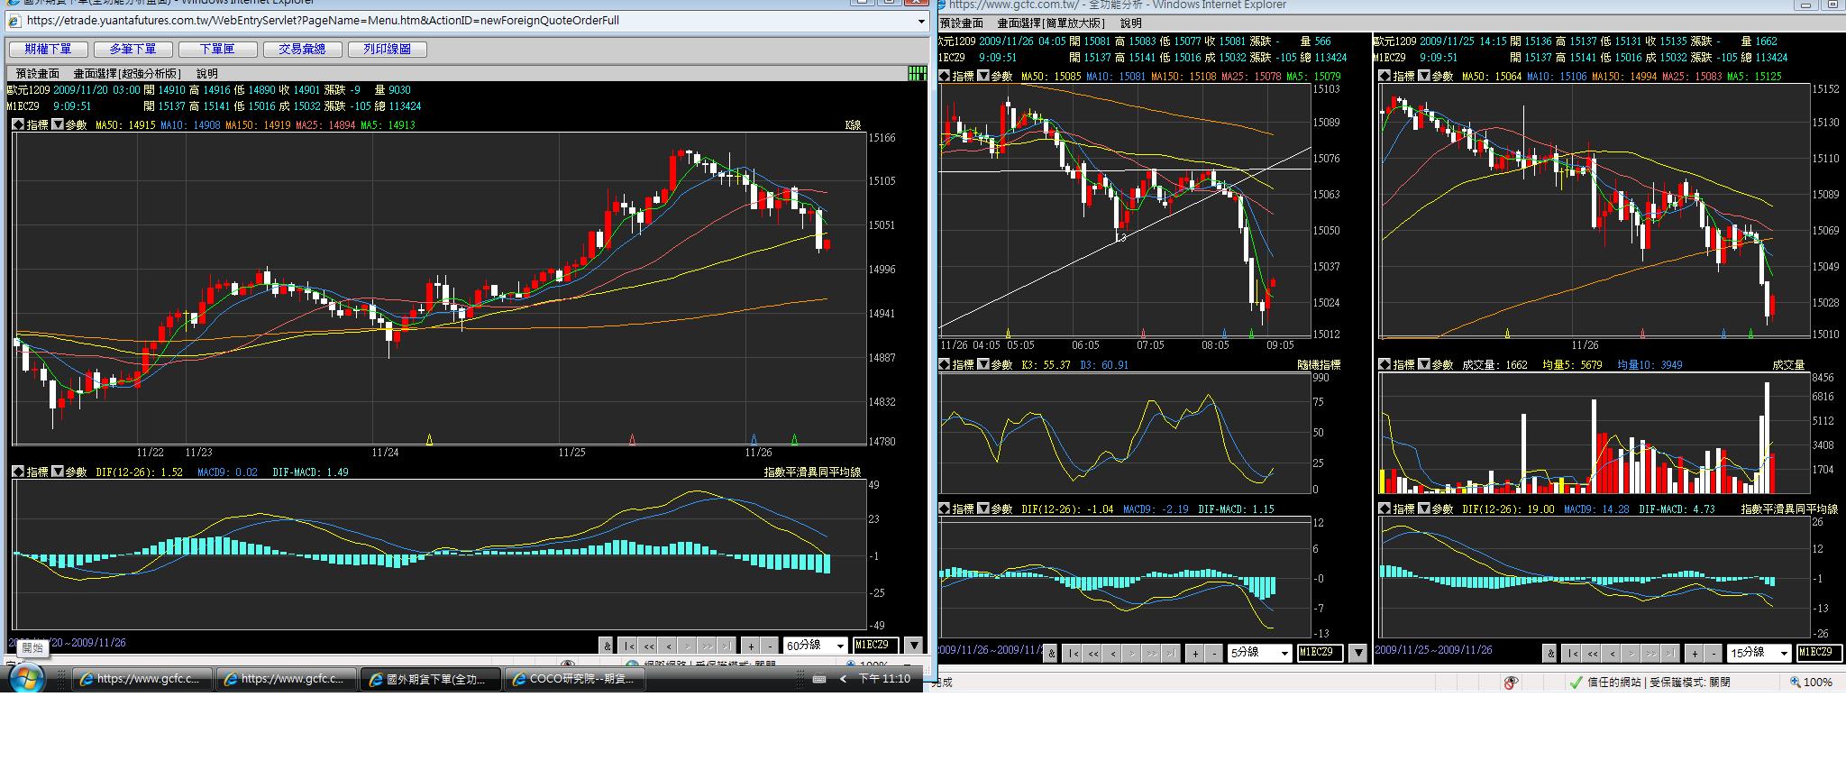Click the 100% zoom level in status bar
This screenshot has width=1846, height=770.
1812,683
